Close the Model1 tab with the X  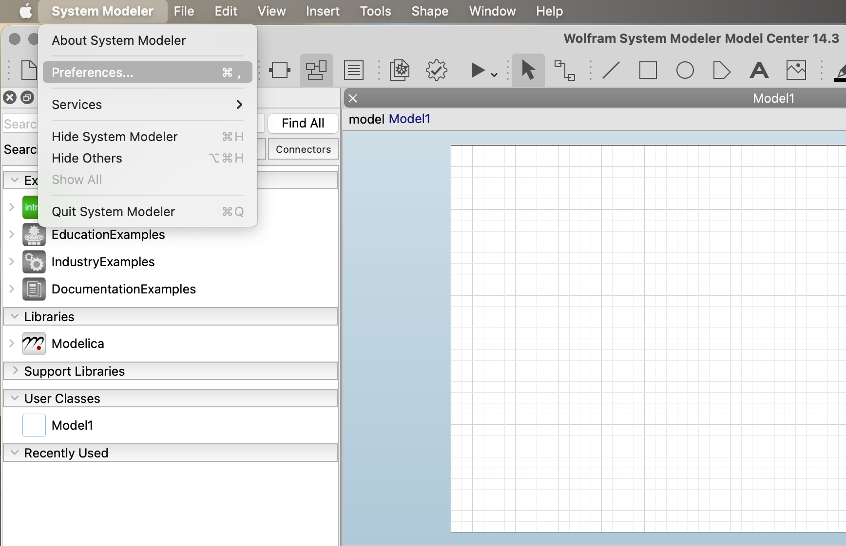(353, 98)
